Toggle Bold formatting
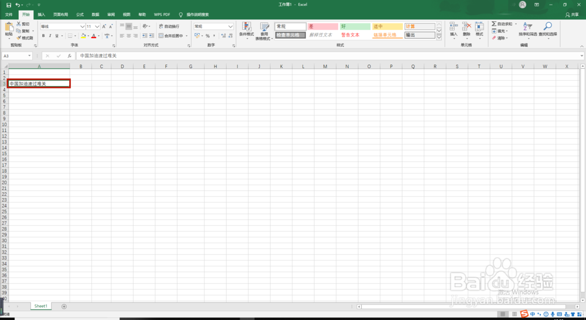The width and height of the screenshot is (586, 320). pyautogui.click(x=43, y=36)
